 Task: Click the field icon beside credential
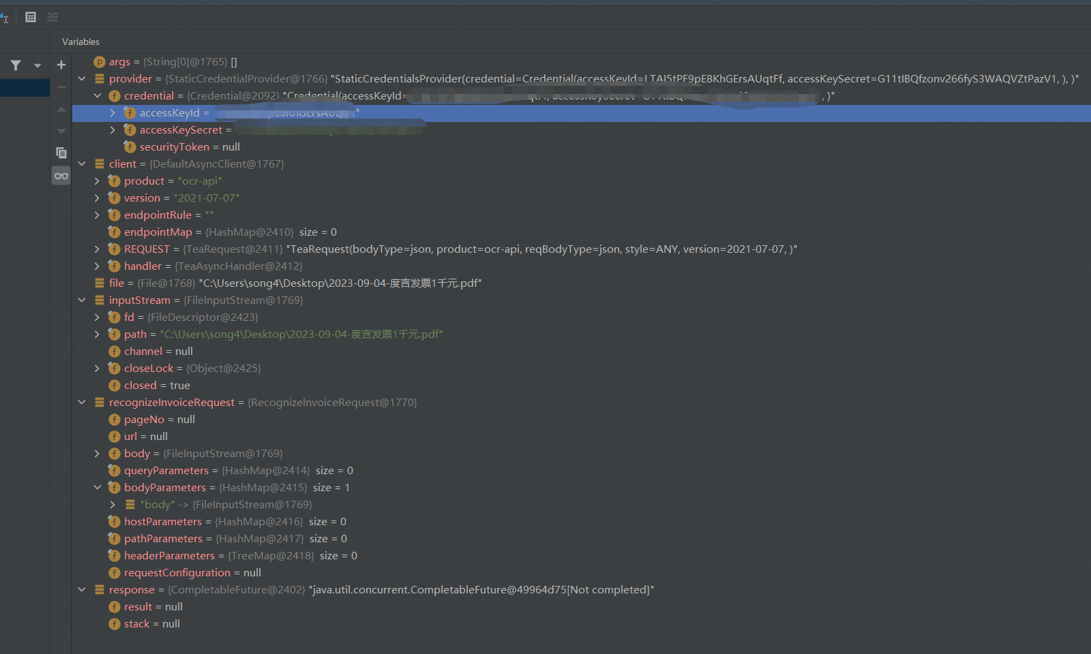(115, 96)
